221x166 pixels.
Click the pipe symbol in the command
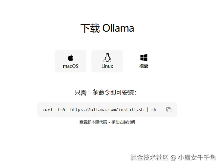pos(147,110)
